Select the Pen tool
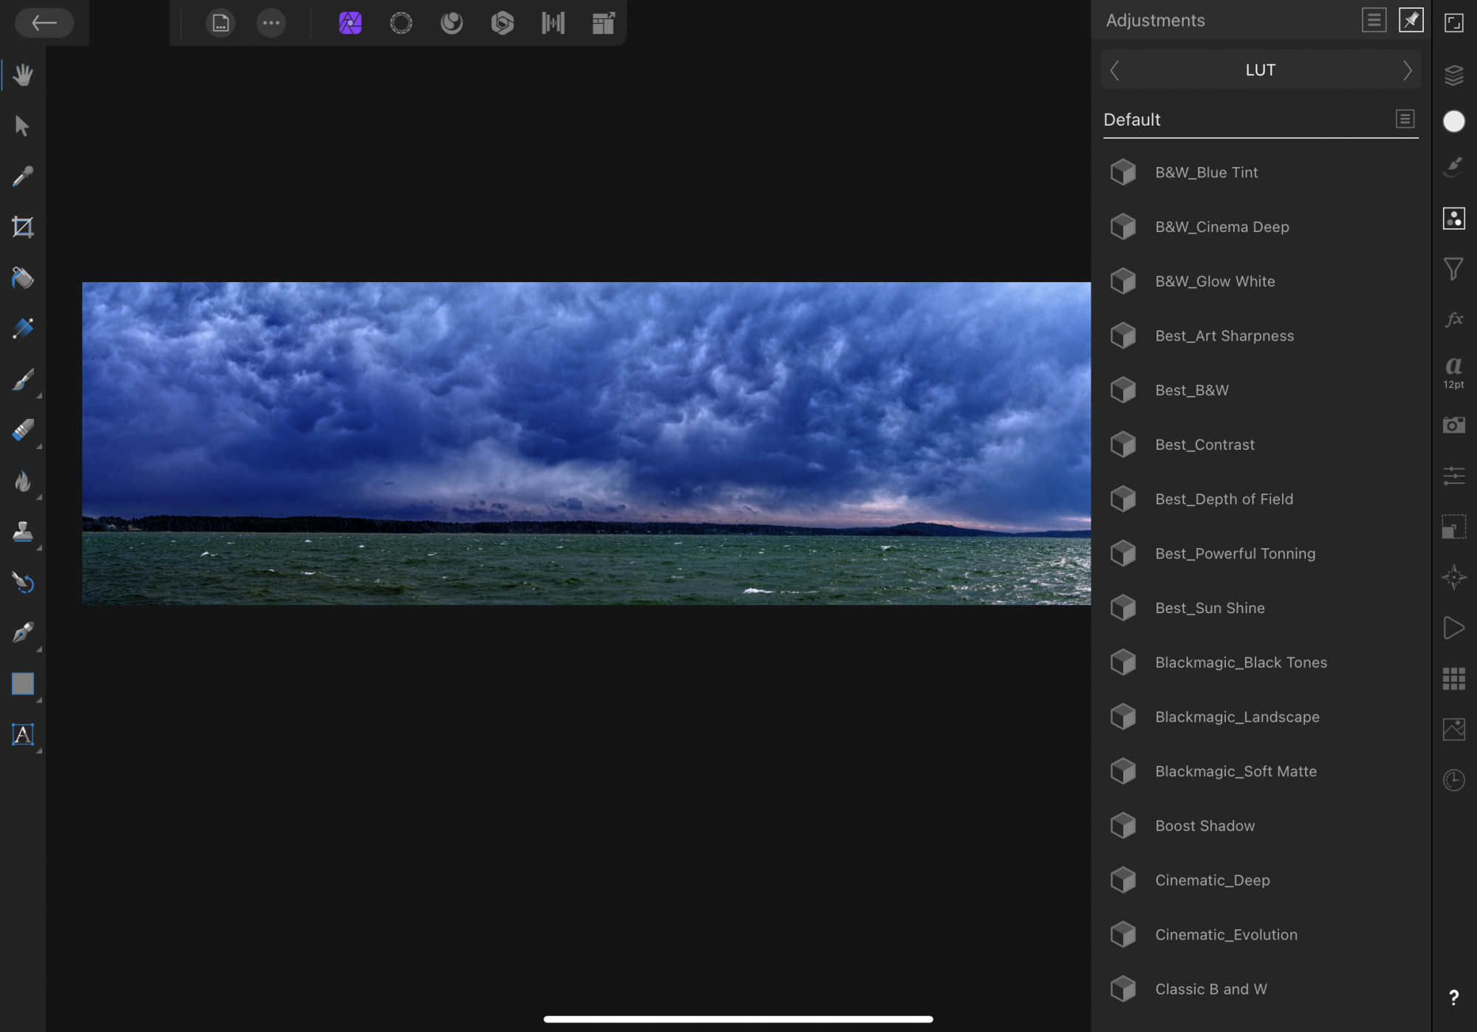This screenshot has width=1477, height=1032. (23, 632)
